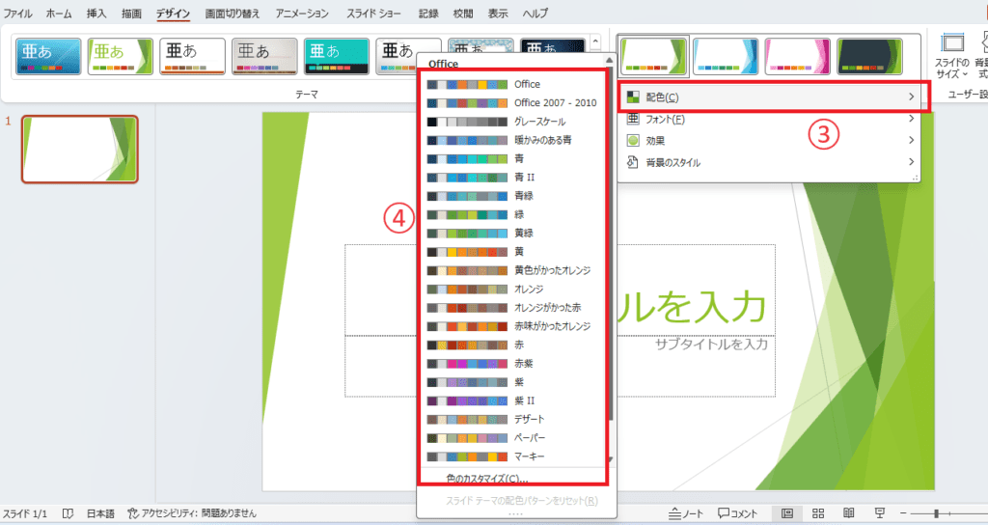Open the ファイル menu tab
This screenshot has height=525, width=988.
point(17,14)
